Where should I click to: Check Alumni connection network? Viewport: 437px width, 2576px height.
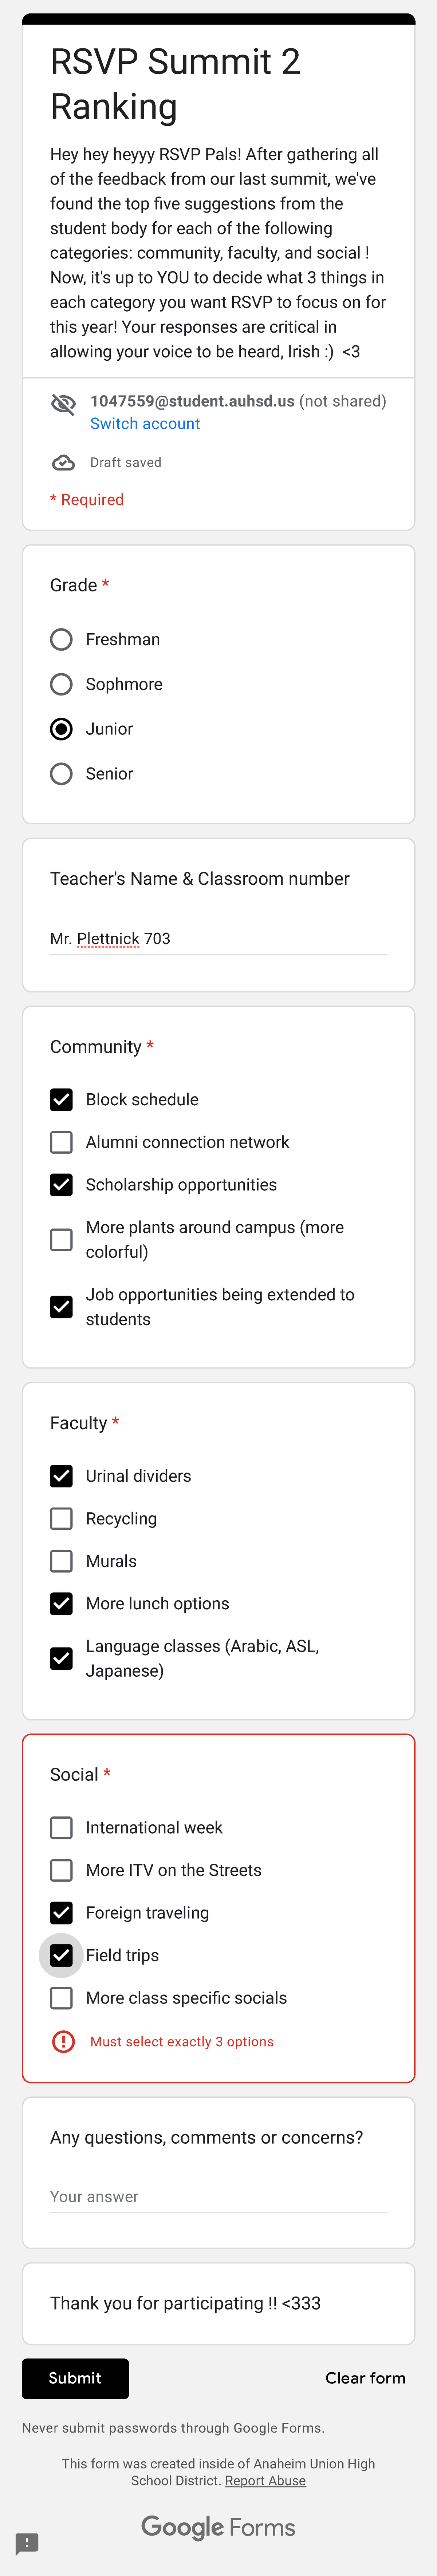61,1142
